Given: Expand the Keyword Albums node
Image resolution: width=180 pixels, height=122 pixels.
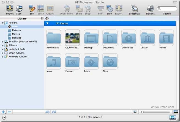Looking at the screenshot, I should pyautogui.click(x=2, y=57).
